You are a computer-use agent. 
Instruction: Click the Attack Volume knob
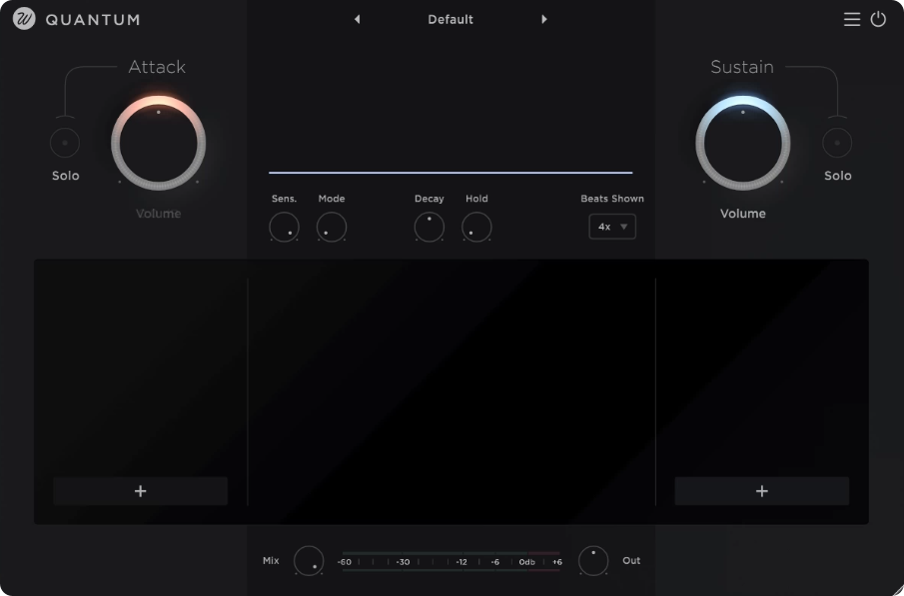pyautogui.click(x=159, y=143)
